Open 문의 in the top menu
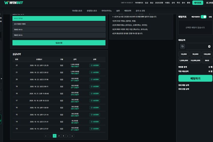 point(173,3)
